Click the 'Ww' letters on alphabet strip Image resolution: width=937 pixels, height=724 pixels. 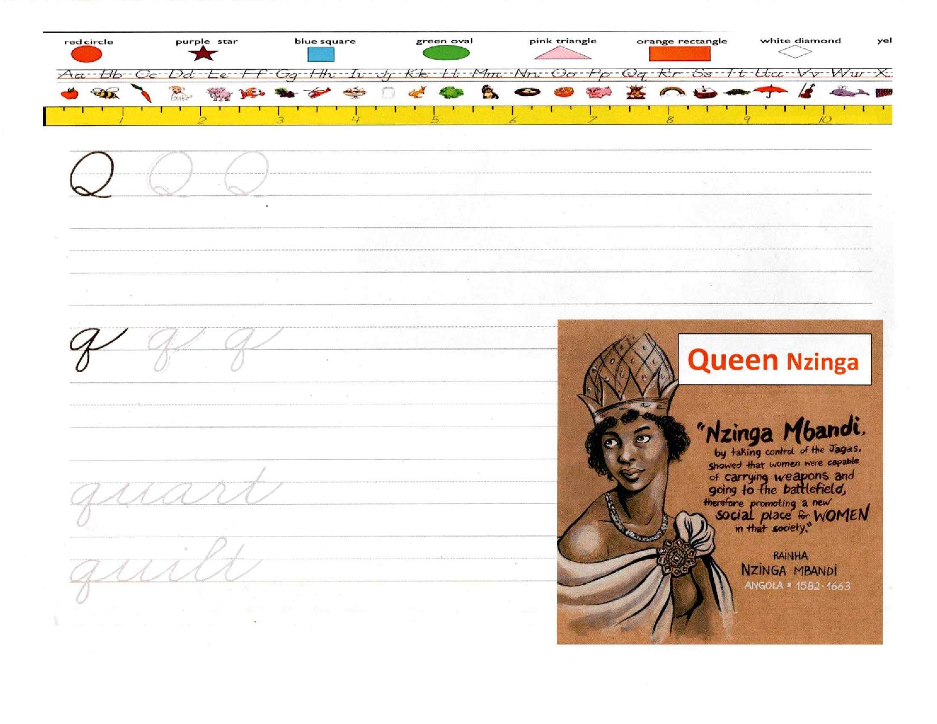[848, 74]
